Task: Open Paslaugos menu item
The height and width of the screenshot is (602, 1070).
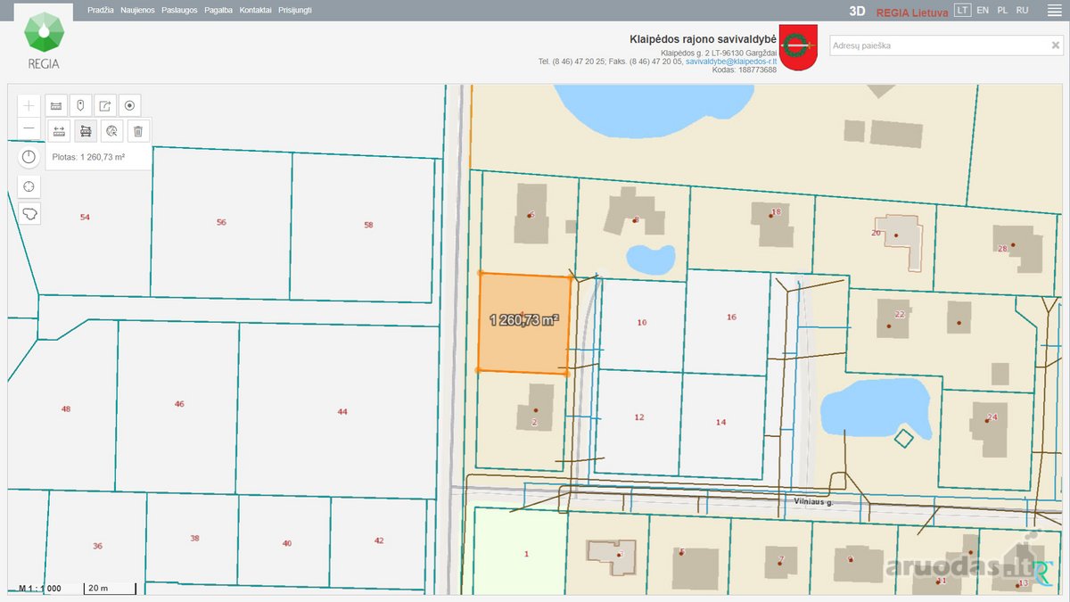Action: click(179, 10)
